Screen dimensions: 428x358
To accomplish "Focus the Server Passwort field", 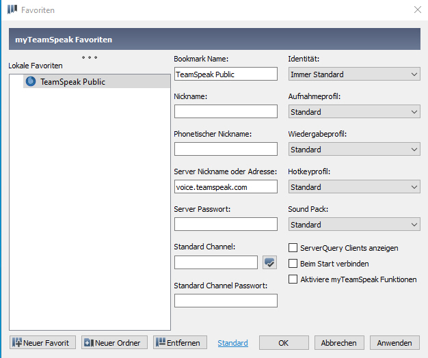I will tap(226, 224).
